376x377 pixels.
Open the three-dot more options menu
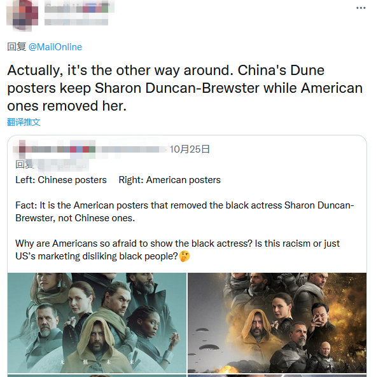[x=361, y=8]
